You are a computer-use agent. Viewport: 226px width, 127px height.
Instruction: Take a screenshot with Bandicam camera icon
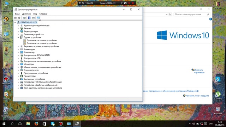[x=125, y=3]
